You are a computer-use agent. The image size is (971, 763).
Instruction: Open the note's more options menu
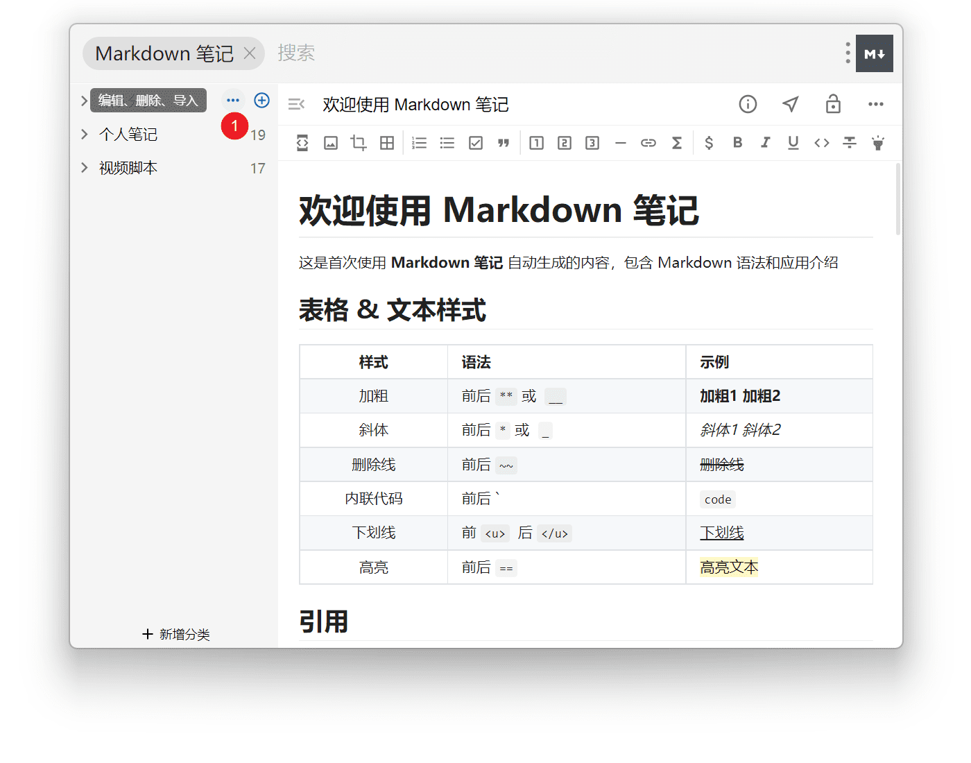point(876,104)
